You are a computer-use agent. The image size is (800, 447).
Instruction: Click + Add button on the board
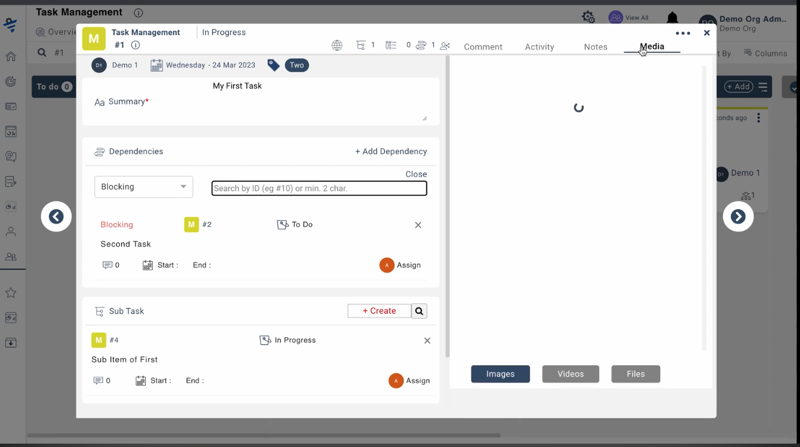pyautogui.click(x=739, y=87)
